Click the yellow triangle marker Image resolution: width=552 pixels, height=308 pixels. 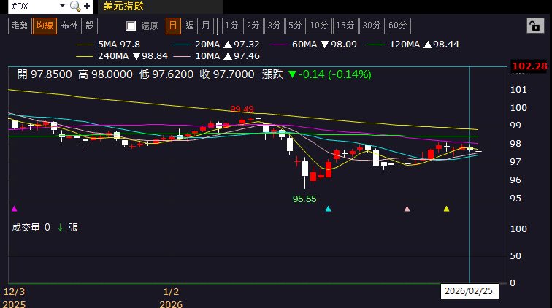pyautogui.click(x=446, y=209)
